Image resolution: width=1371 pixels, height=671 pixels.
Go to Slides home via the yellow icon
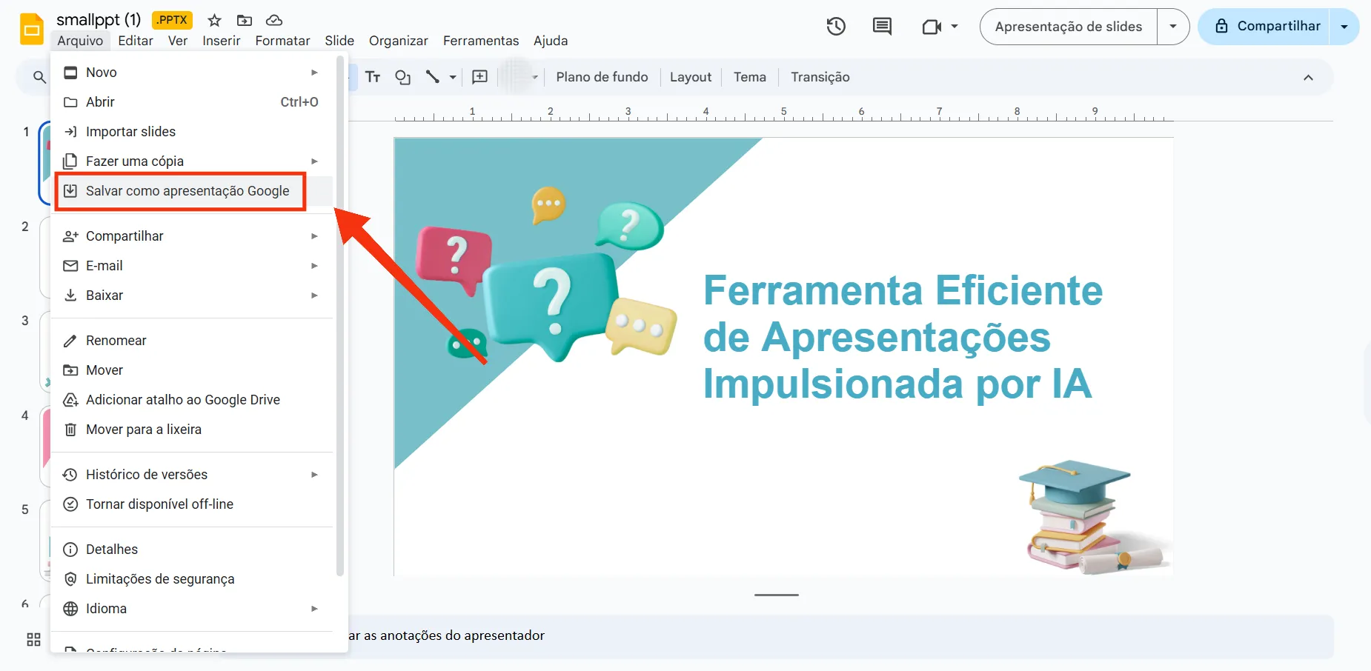[x=31, y=30]
